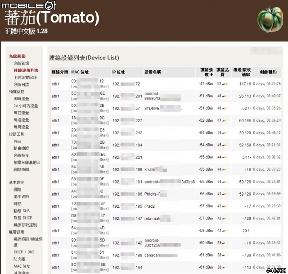Image resolution: width=288 pixels, height=274 pixels.
Task: Open 時間 in the sidebar
Action: point(18,204)
